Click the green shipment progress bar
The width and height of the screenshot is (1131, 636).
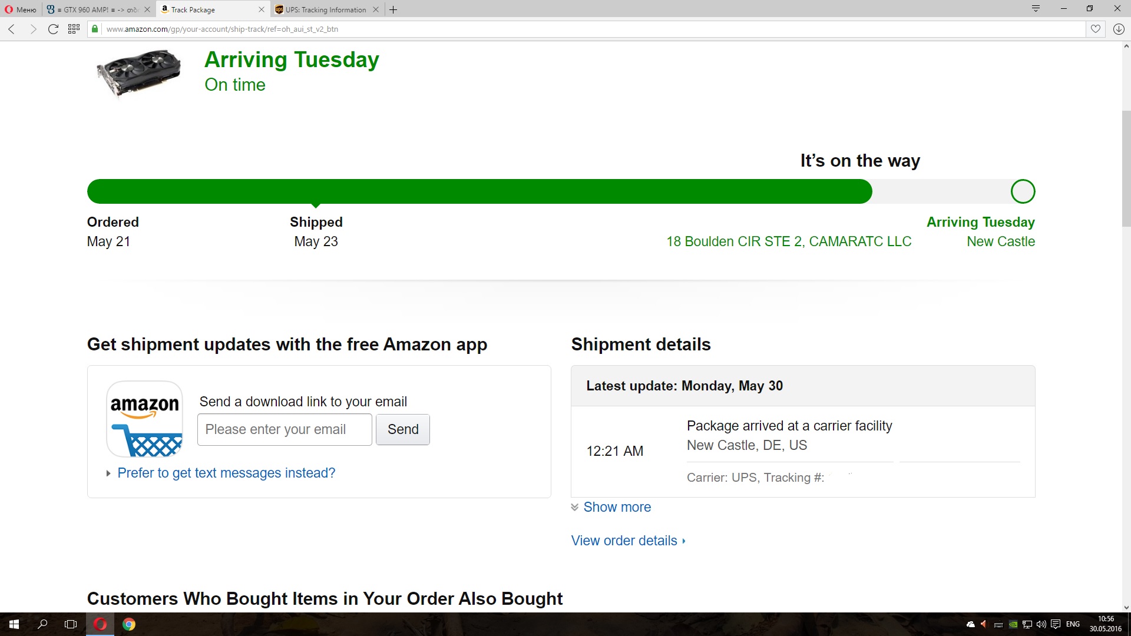[479, 191]
